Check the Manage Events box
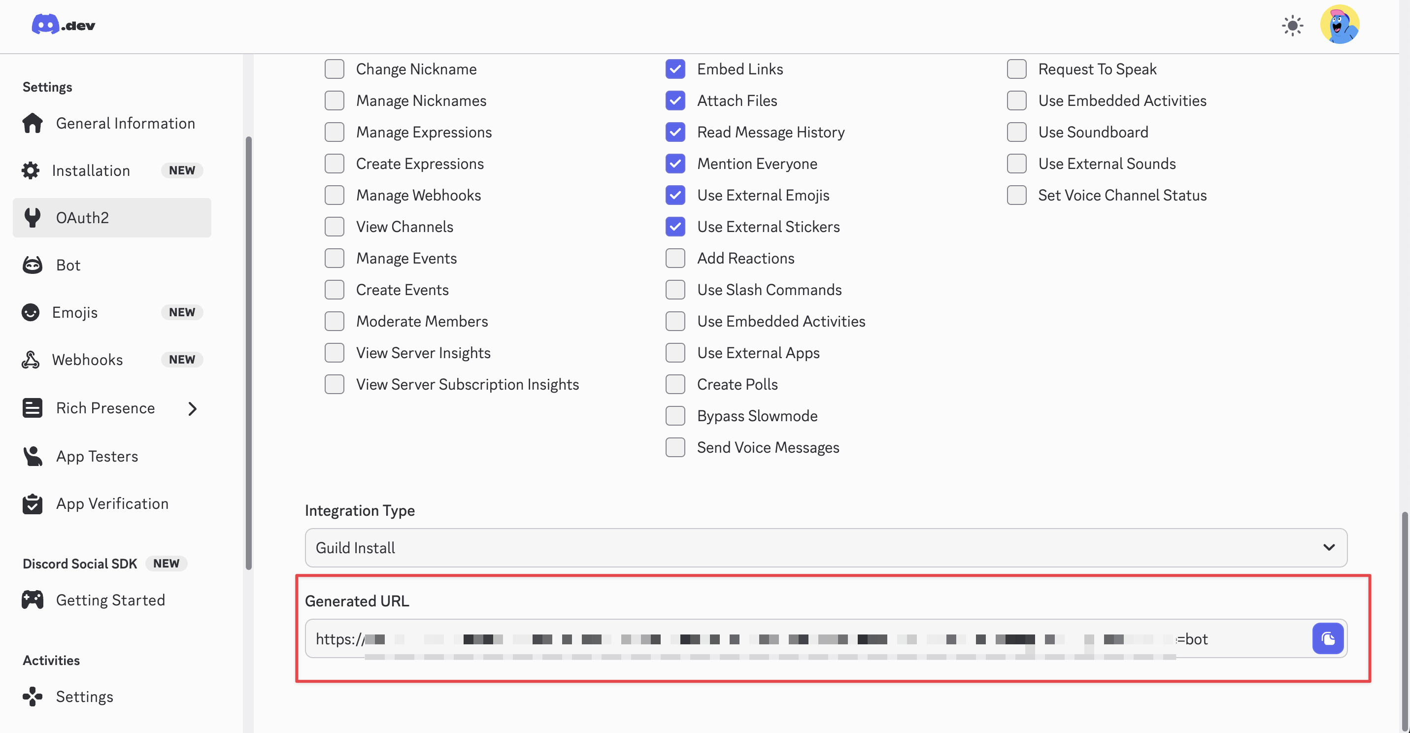 coord(335,259)
